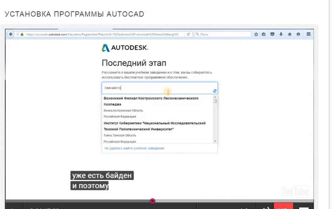Click the video progress bar scrubber knob
This screenshot has width=332, height=209.
[x=152, y=201]
